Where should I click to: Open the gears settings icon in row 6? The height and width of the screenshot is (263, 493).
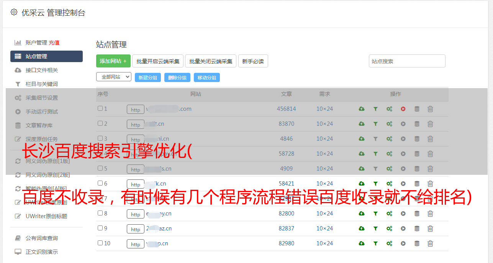pyautogui.click(x=389, y=184)
